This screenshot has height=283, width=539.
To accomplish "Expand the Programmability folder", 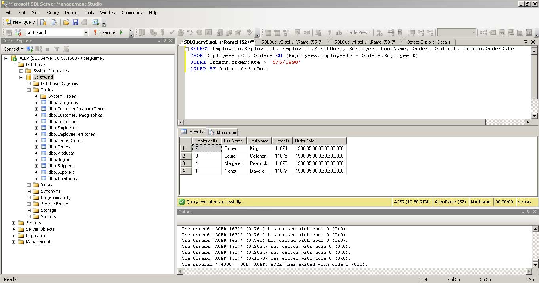I will 29,198.
